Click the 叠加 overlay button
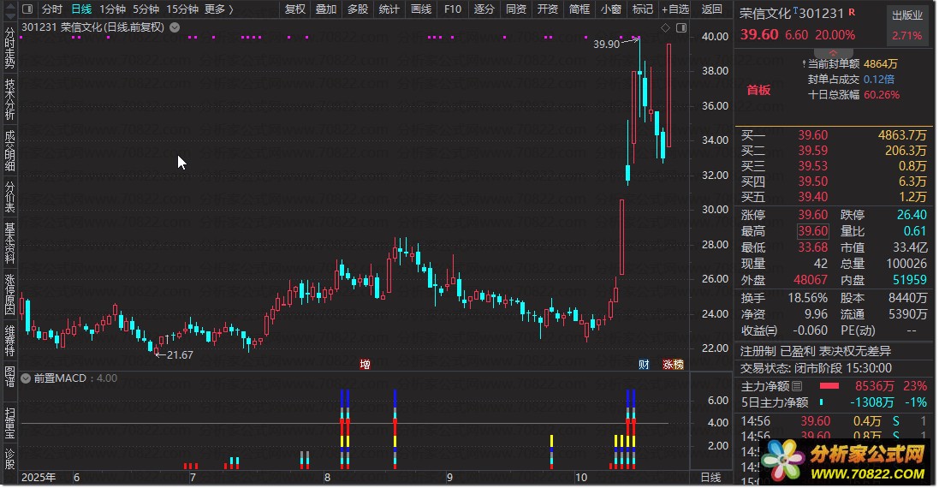The height and width of the screenshot is (488, 939). coord(326,9)
